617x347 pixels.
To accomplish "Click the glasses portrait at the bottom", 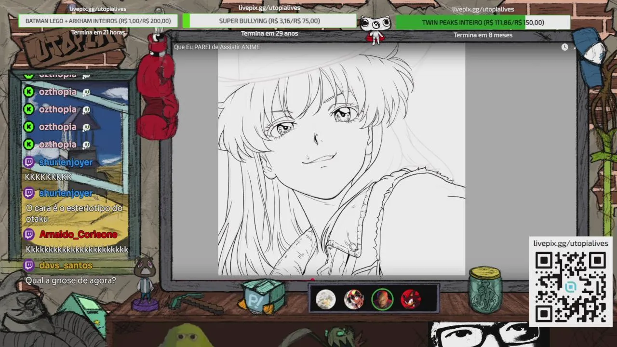I will coord(489,334).
